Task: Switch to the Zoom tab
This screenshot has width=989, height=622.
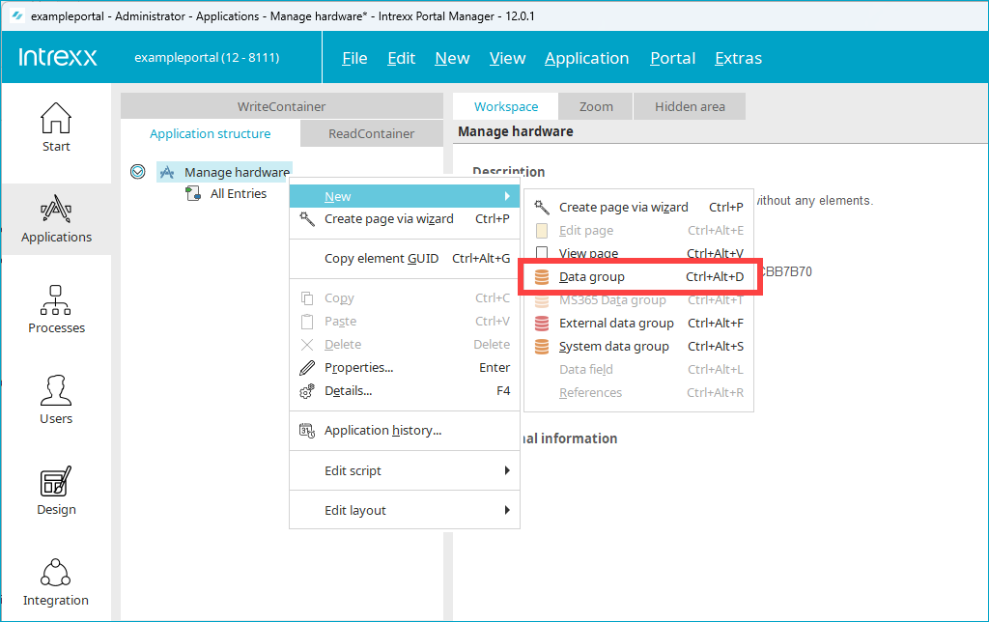Action: click(596, 106)
